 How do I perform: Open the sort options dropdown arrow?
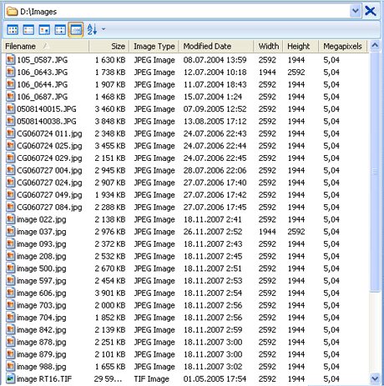104,29
